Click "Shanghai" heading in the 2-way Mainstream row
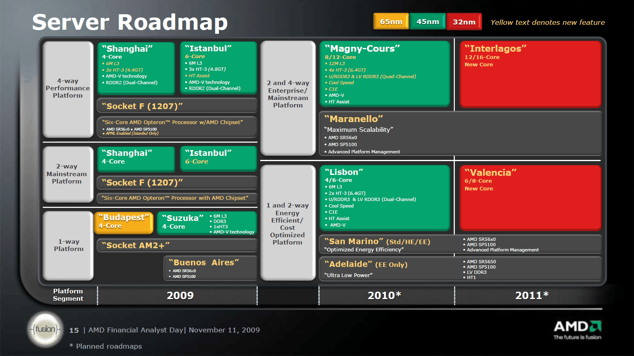This screenshot has height=356, width=634. coord(127,153)
